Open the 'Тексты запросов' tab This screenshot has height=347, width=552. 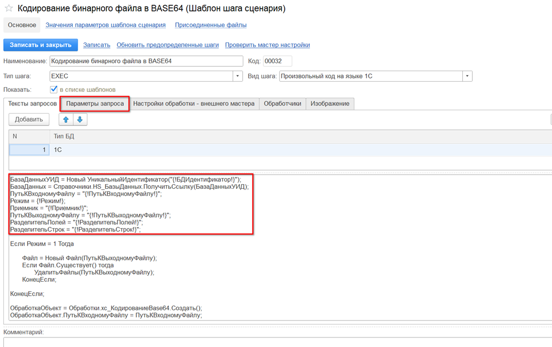32,103
